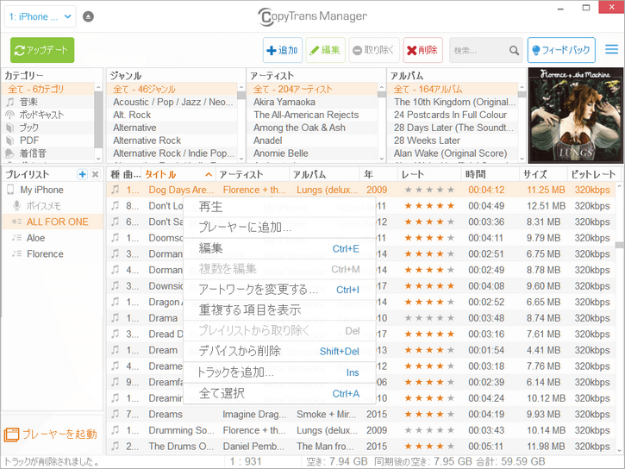This screenshot has height=469, width=625.
Task: Select the 音楽 music category
Action: point(47,102)
